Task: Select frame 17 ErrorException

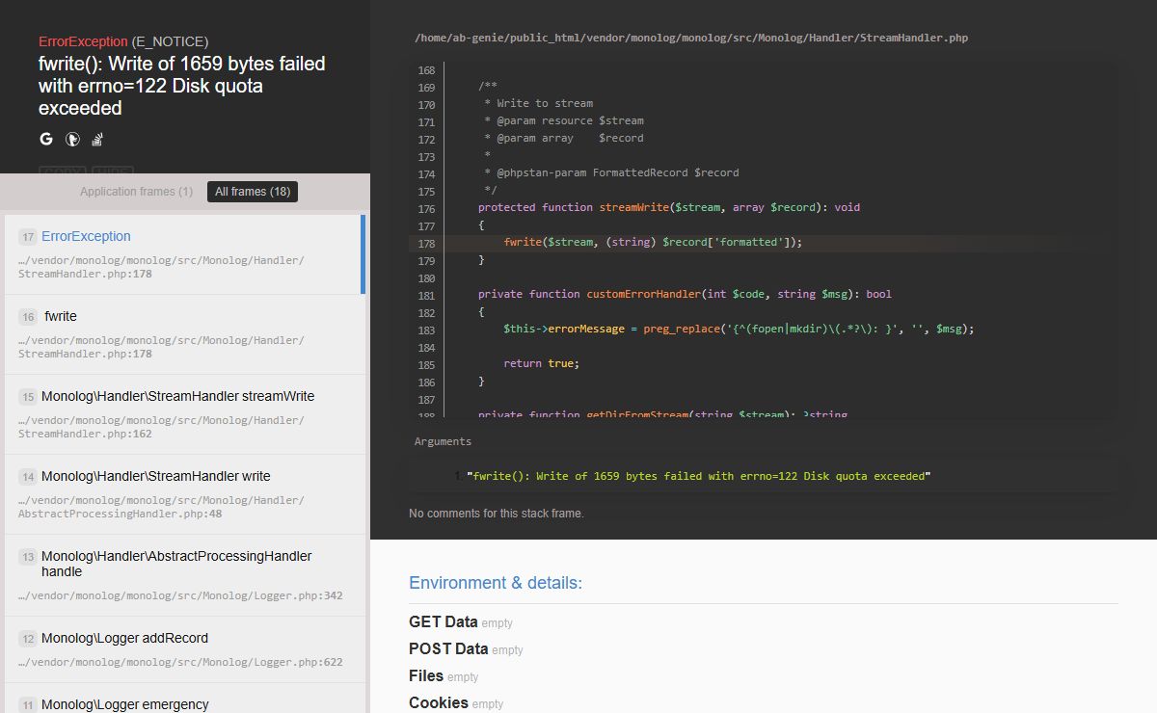Action: coord(183,254)
